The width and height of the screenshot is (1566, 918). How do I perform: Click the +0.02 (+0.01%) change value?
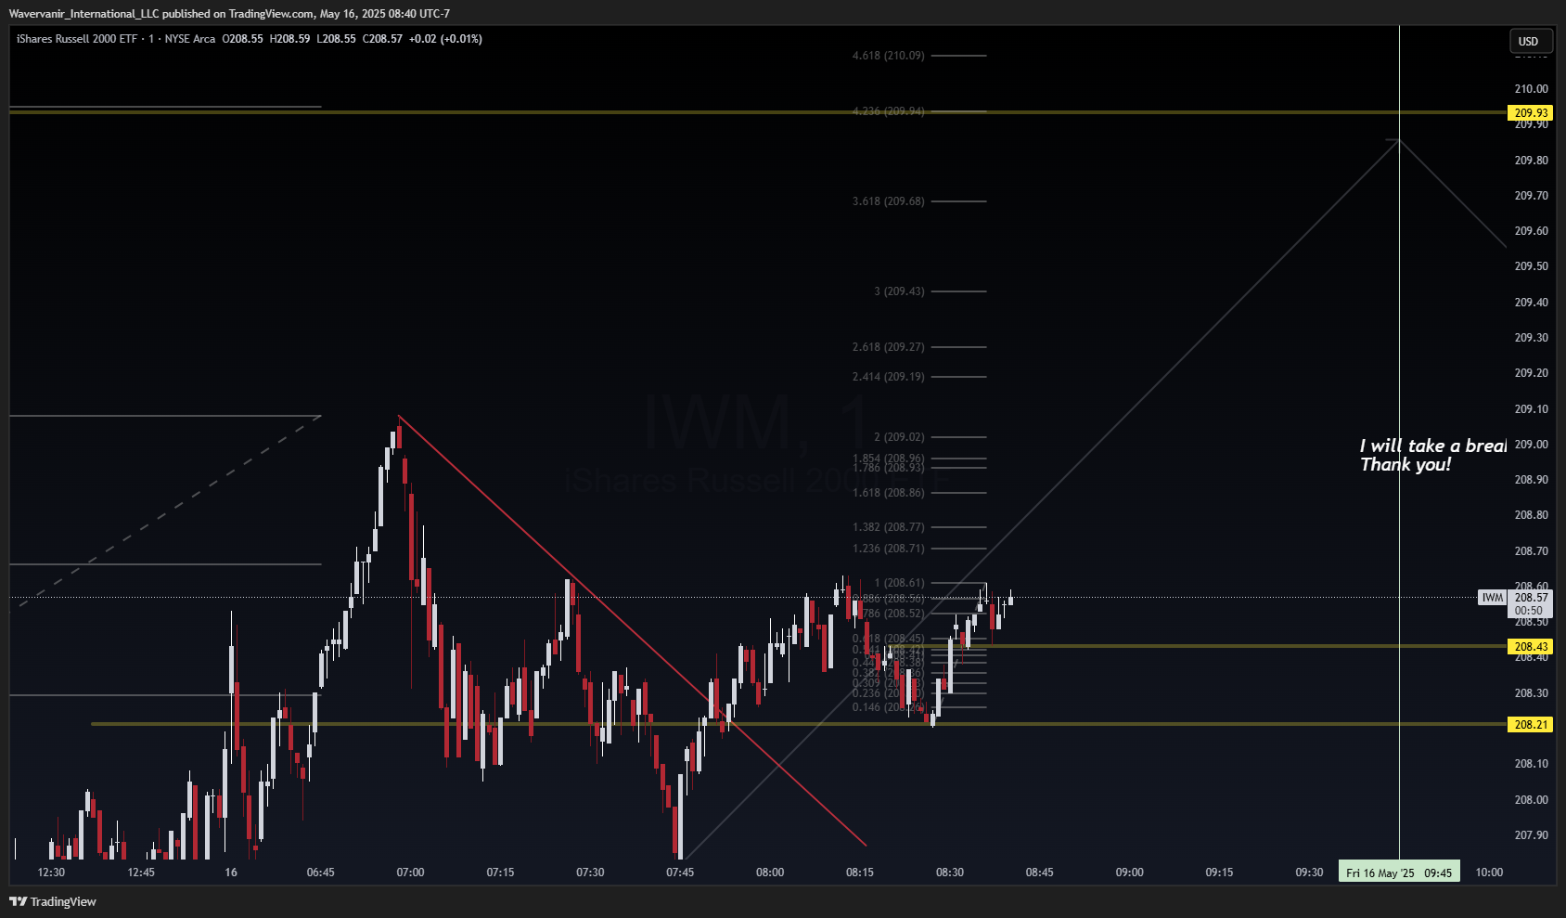[x=445, y=39]
